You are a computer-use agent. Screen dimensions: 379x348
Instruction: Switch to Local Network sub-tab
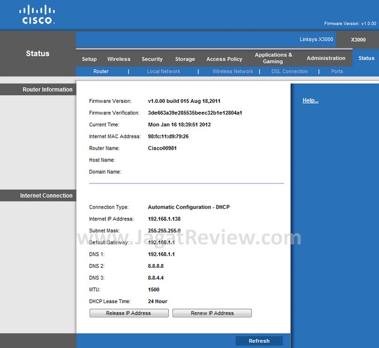164,71
